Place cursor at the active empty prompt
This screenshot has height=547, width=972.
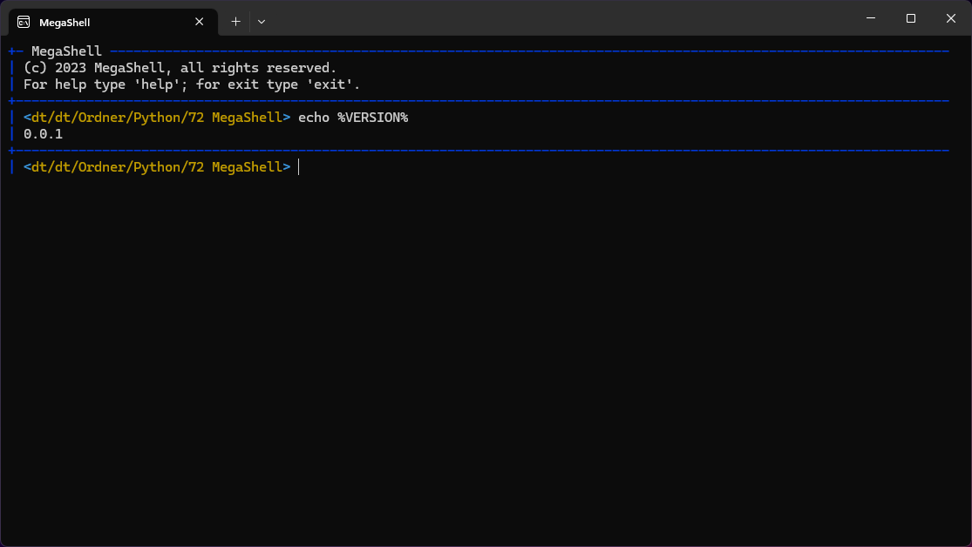point(299,167)
